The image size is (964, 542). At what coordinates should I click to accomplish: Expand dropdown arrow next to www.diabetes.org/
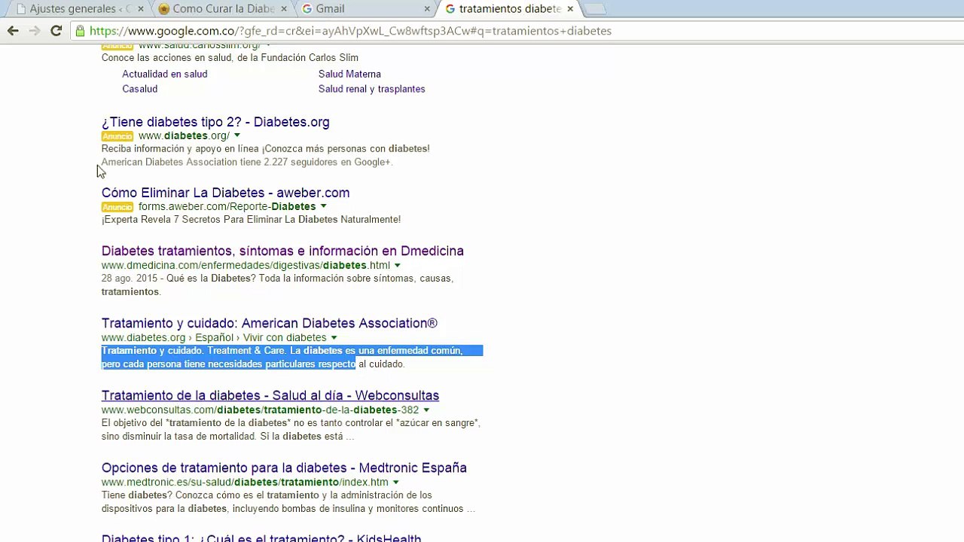tap(237, 135)
